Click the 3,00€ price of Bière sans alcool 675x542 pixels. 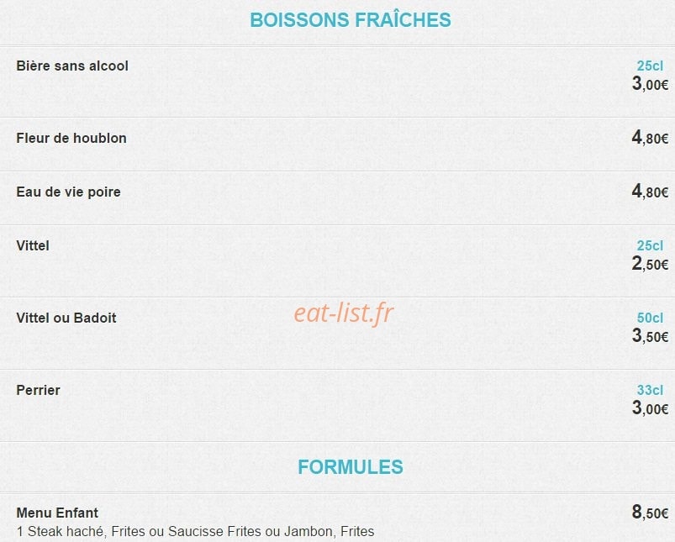pos(650,83)
